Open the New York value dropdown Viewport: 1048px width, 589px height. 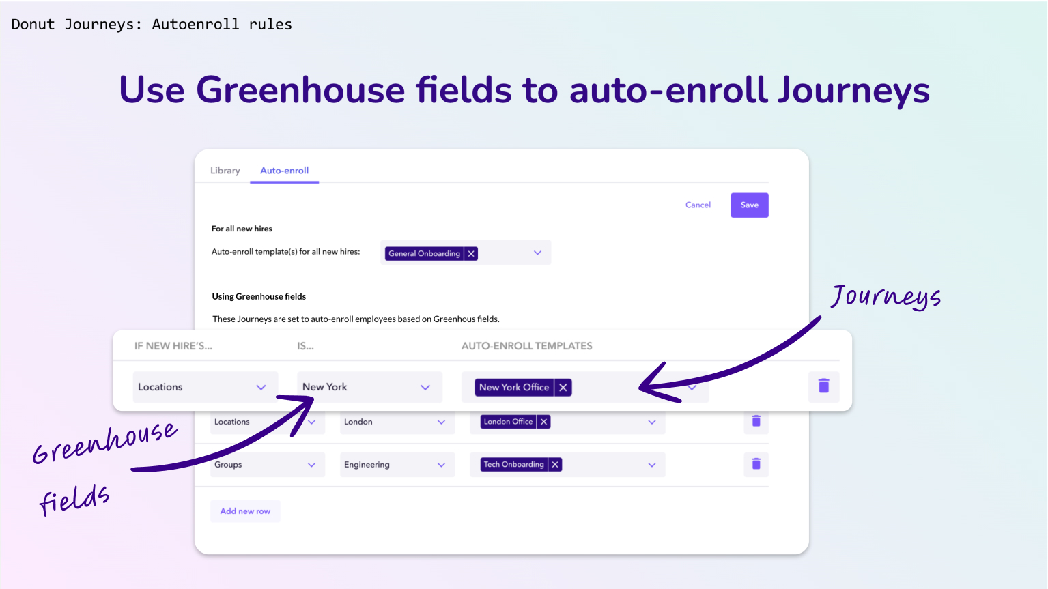[425, 387]
